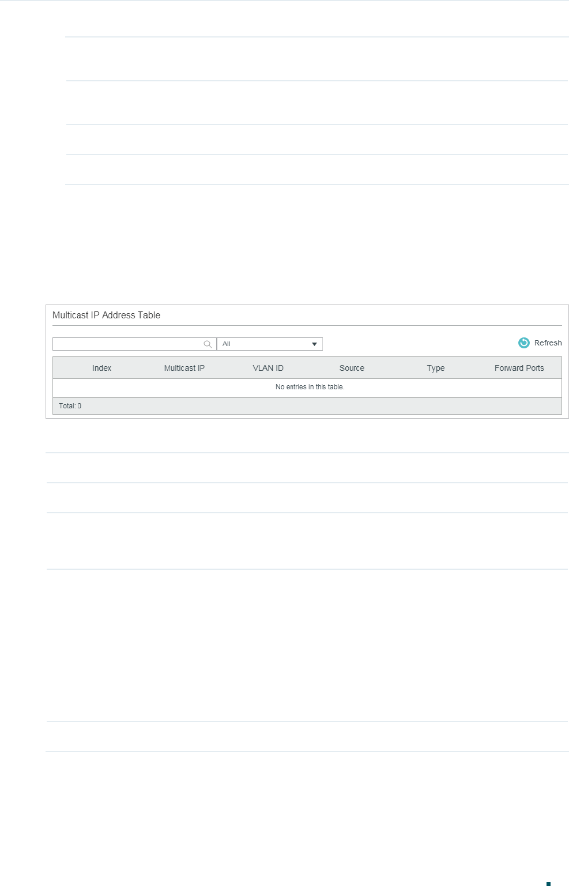Focus the multicast table search field
Screen dimensions: 569x887
[134, 344]
